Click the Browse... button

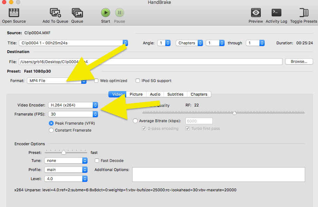[299, 61]
